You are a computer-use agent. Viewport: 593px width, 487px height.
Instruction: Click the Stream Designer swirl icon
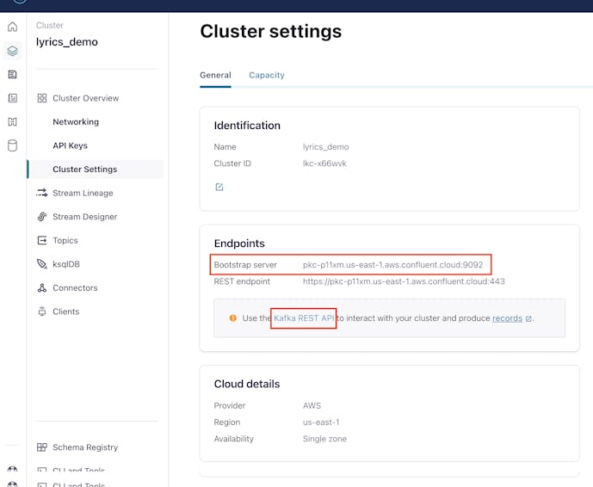[42, 217]
